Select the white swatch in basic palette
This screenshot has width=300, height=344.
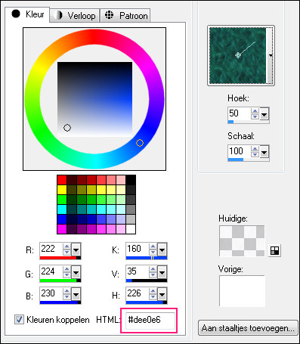pyautogui.click(x=131, y=229)
